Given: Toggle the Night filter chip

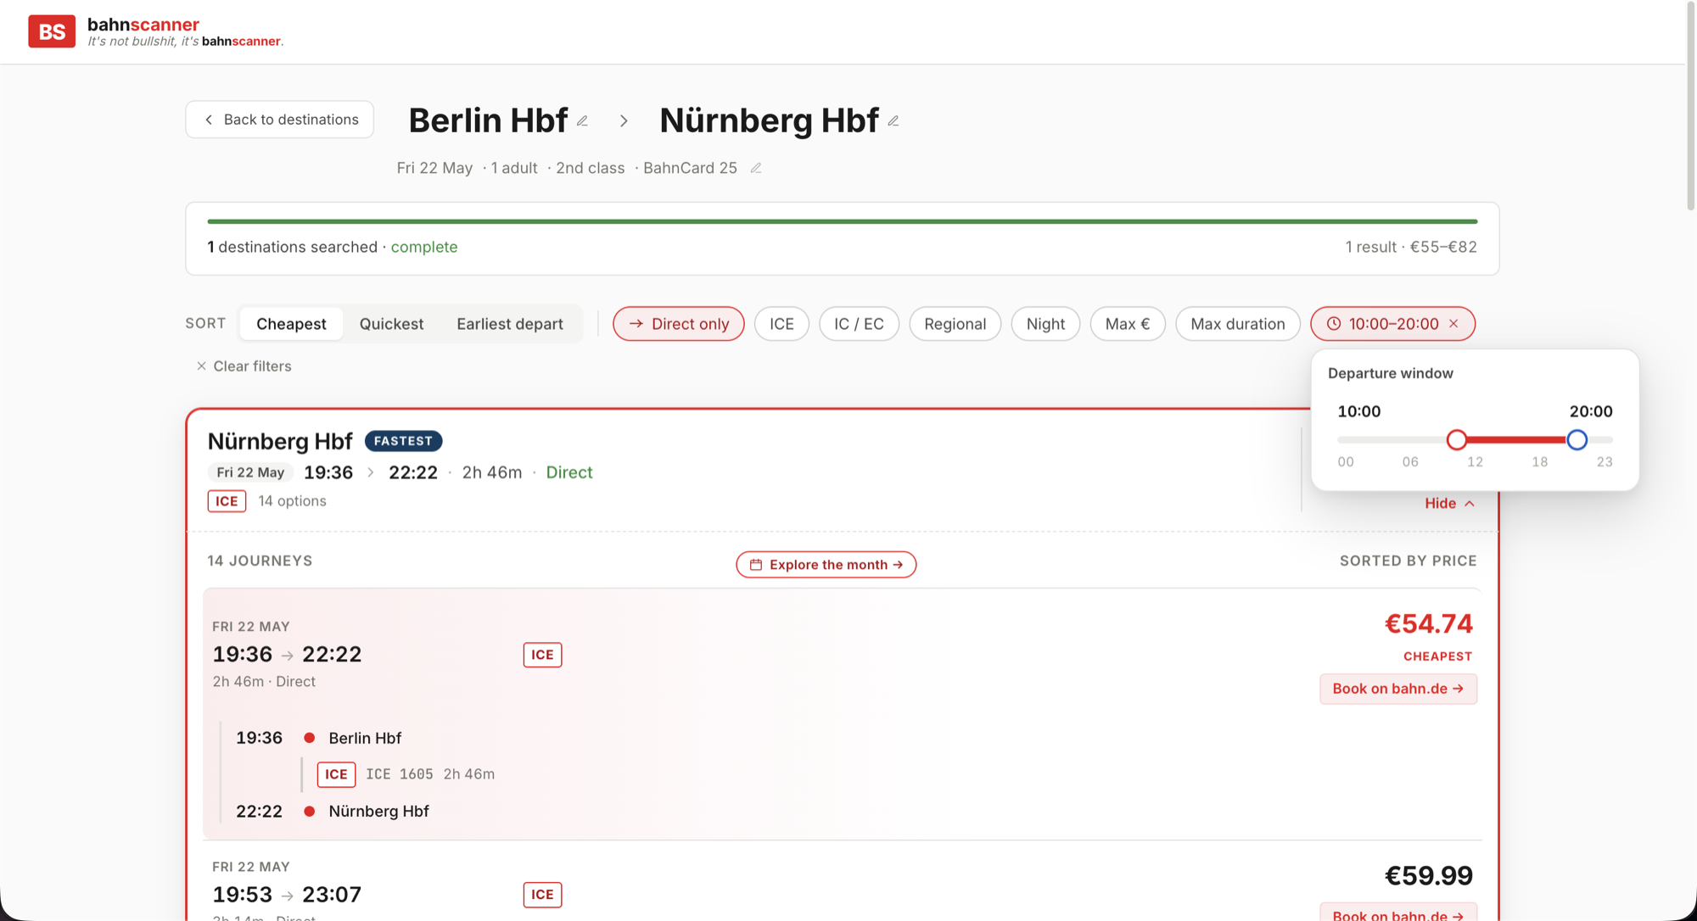Looking at the screenshot, I should pyautogui.click(x=1045, y=324).
